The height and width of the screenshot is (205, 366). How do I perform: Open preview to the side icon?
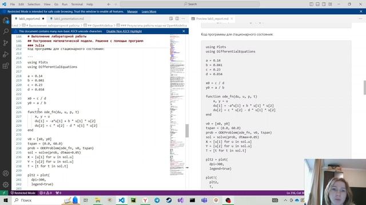point(171,19)
